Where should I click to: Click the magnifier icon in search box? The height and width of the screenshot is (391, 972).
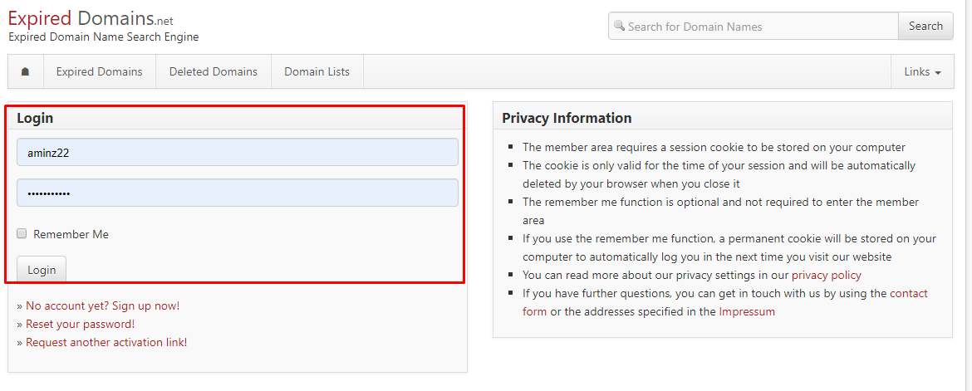click(619, 26)
